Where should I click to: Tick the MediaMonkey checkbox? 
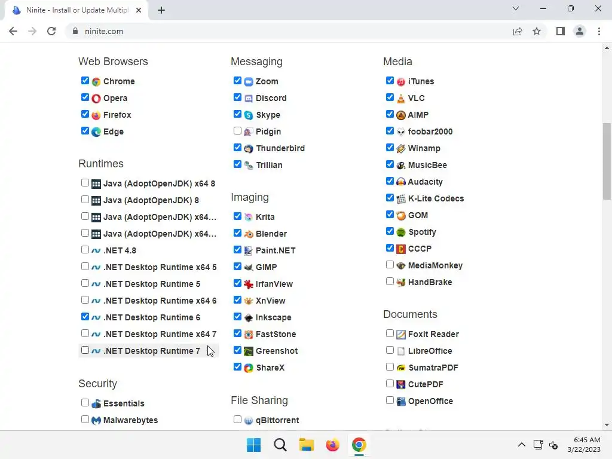pyautogui.click(x=390, y=265)
